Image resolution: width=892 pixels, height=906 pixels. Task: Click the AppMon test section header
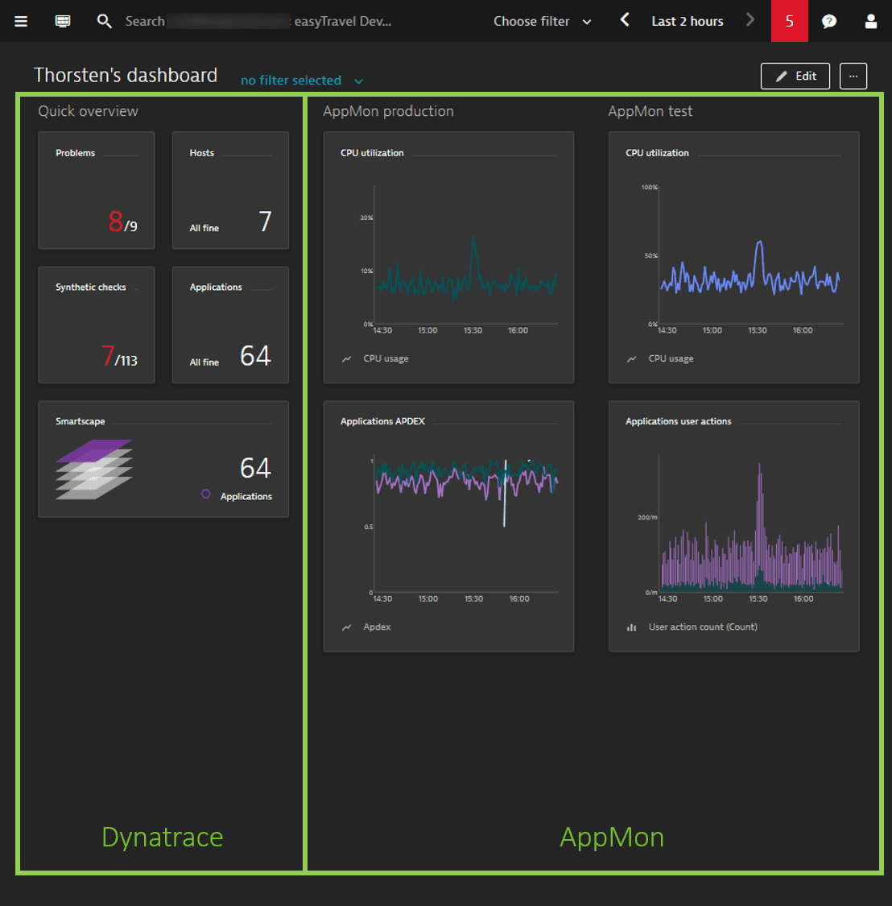coord(650,111)
